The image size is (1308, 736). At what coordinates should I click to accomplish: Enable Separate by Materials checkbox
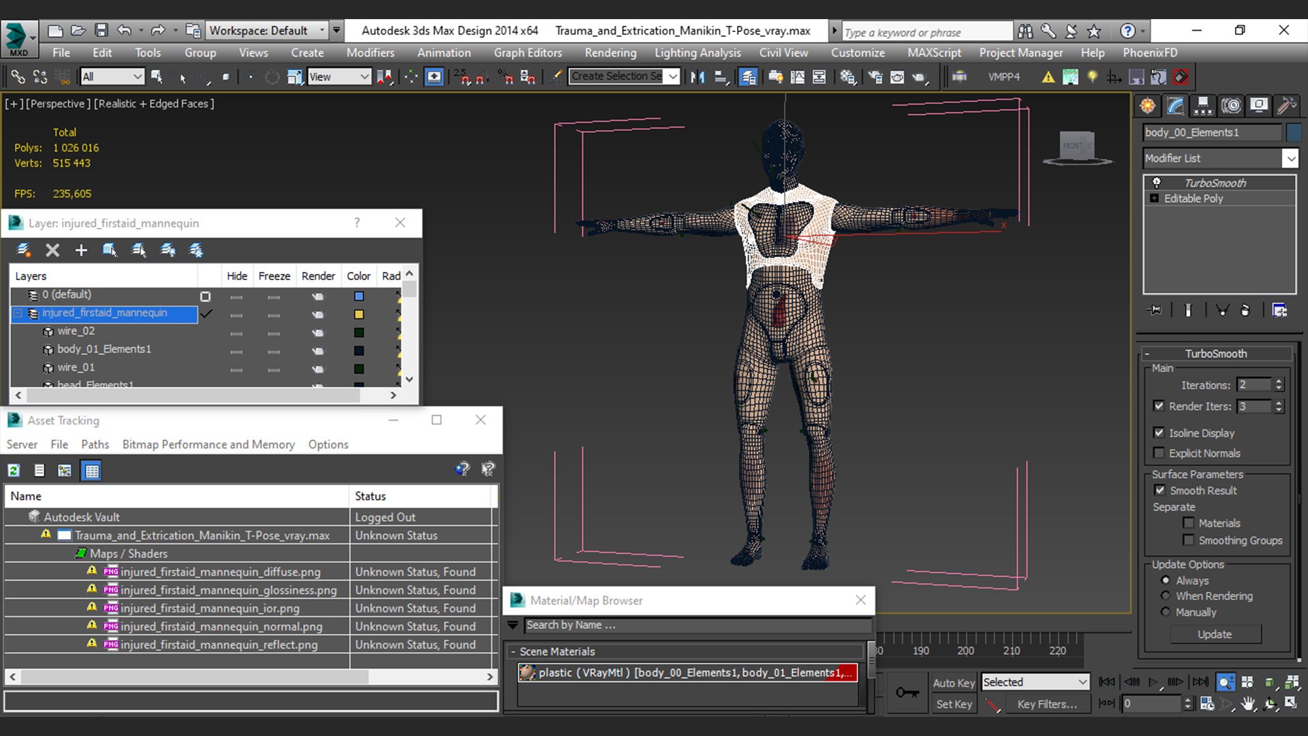pyautogui.click(x=1188, y=523)
